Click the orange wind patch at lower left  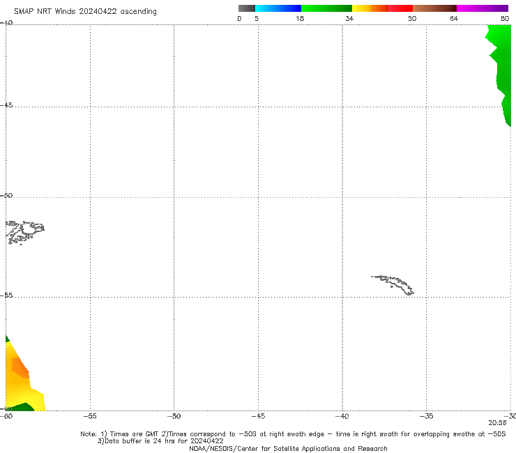coord(20,367)
